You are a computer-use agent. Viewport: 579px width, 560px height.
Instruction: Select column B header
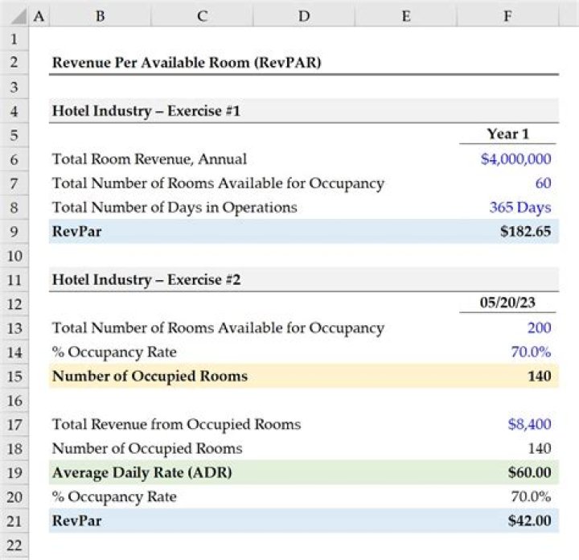(x=100, y=15)
